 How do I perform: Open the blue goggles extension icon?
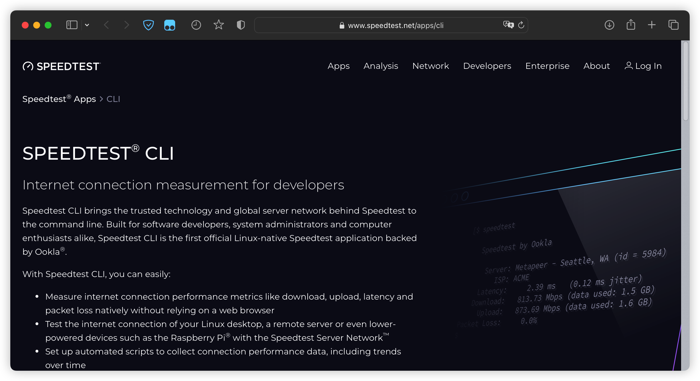170,25
